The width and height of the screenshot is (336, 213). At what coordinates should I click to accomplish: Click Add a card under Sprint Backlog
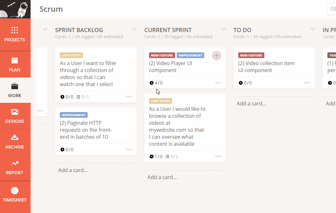(x=73, y=170)
